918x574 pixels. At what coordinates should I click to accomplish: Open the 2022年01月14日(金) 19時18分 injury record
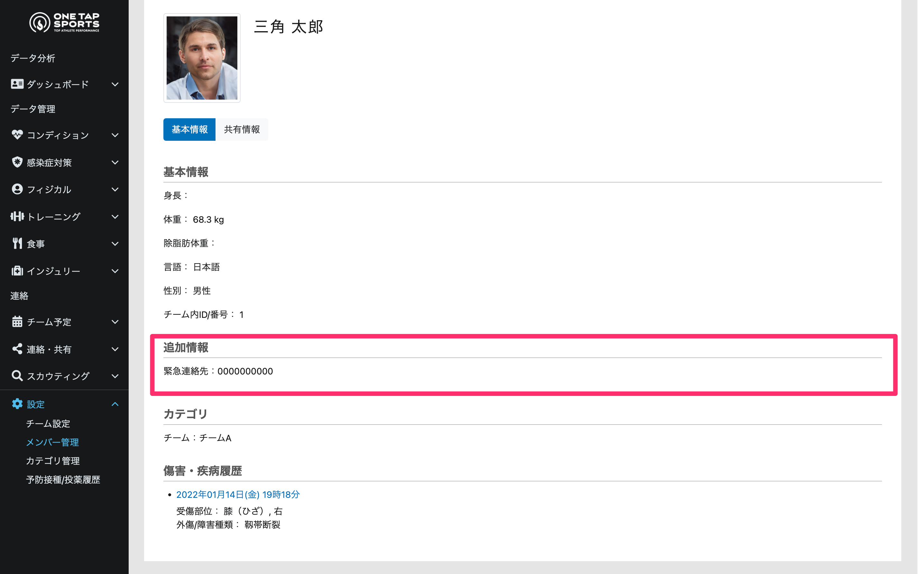tap(238, 495)
